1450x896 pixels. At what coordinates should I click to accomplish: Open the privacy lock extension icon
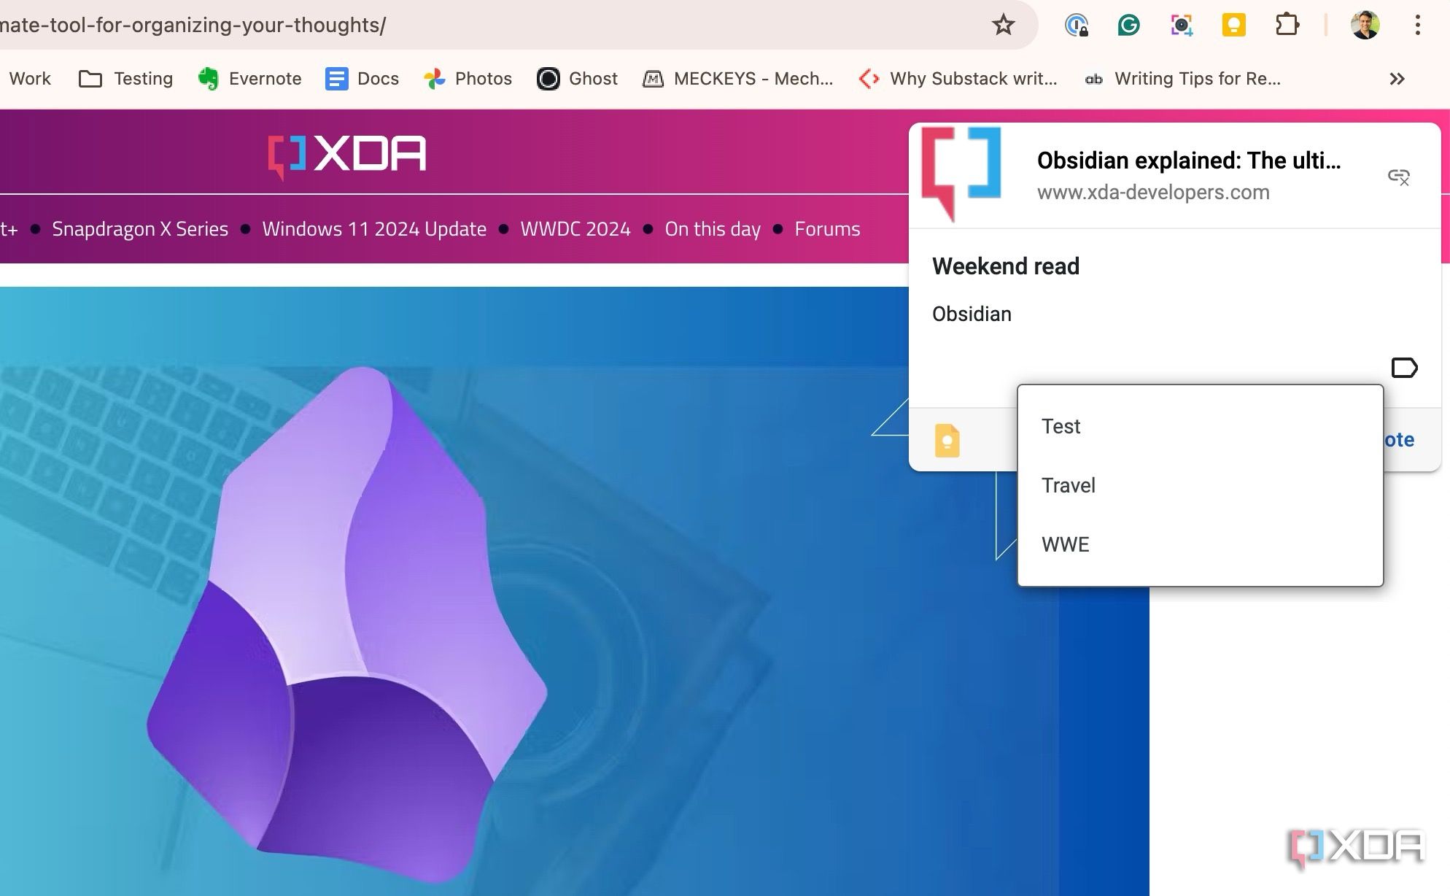(1077, 26)
